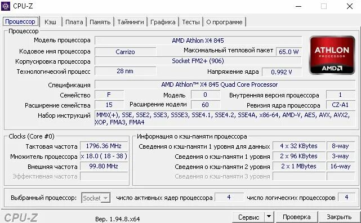The width and height of the screenshot is (361, 223).
Task: Open the Графика tab
Action: (x=163, y=22)
